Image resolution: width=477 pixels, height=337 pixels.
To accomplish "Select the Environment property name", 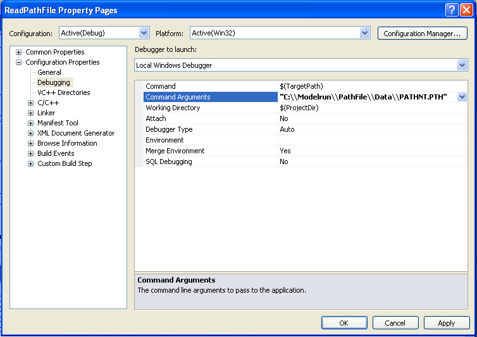I will pos(164,140).
